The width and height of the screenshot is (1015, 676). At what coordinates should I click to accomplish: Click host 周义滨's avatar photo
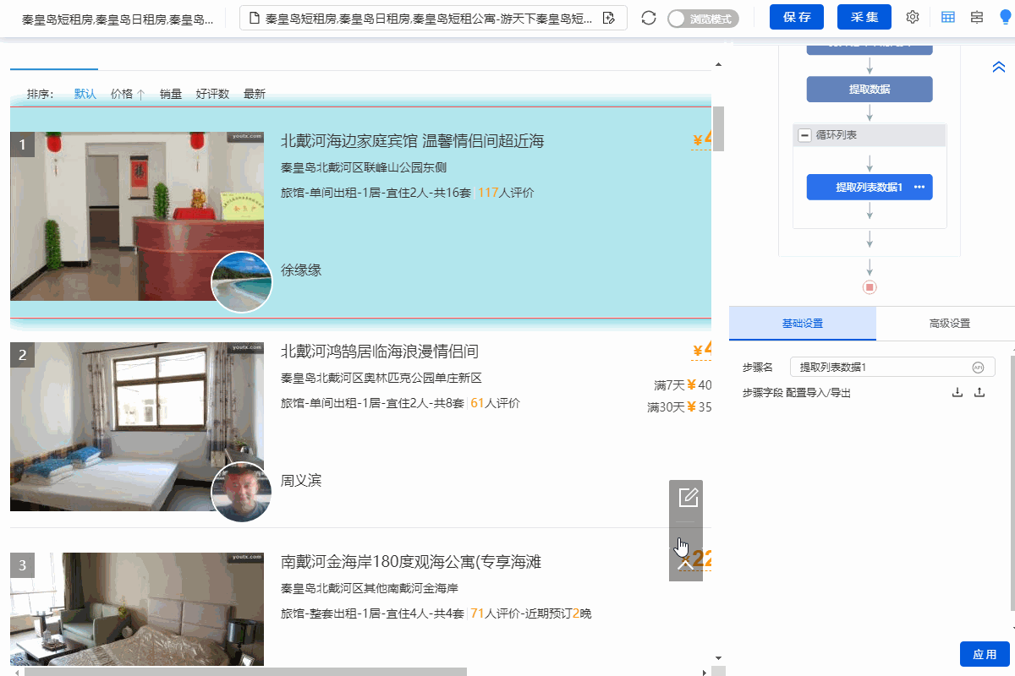tap(241, 493)
